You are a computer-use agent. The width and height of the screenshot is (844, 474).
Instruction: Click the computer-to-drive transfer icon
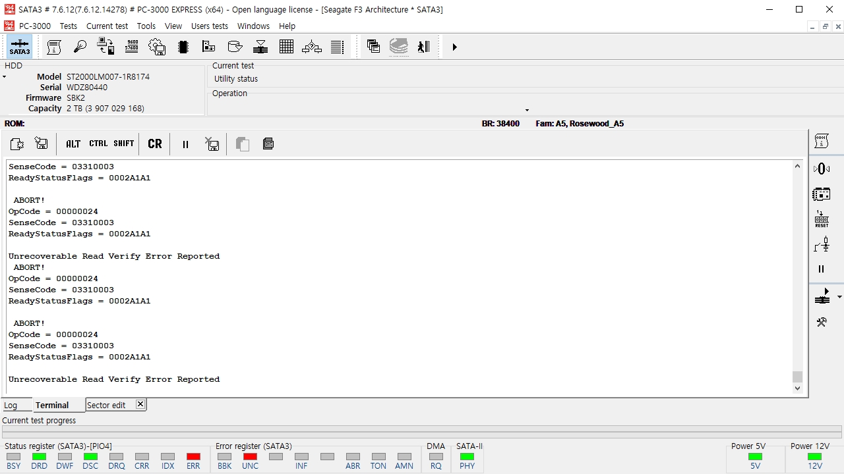pyautogui.click(x=105, y=47)
